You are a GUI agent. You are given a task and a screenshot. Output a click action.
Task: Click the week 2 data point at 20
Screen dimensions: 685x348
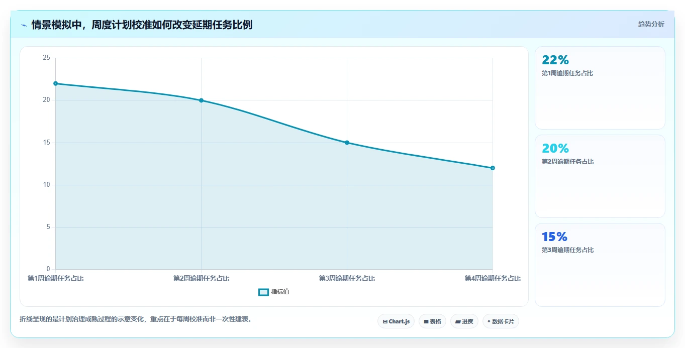coord(201,100)
